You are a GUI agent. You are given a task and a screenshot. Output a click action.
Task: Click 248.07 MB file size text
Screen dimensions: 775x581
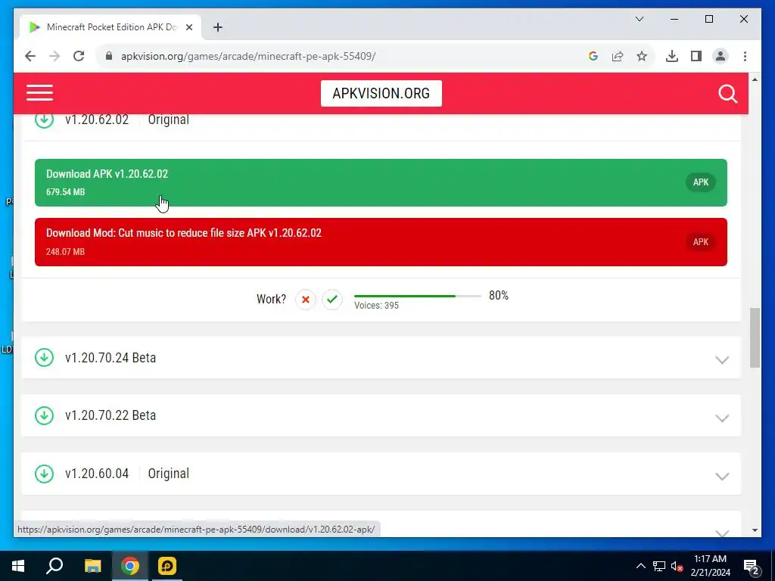(x=65, y=251)
